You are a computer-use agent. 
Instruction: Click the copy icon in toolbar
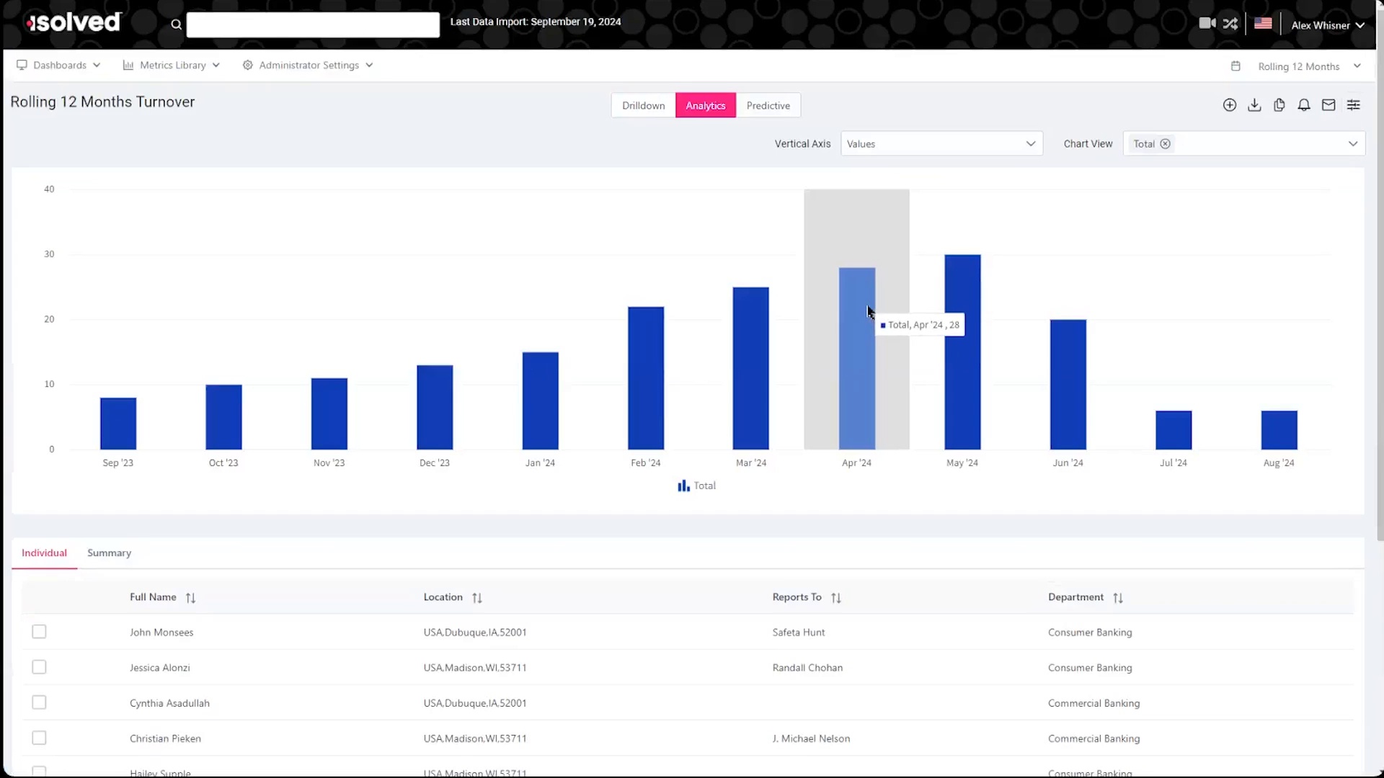tap(1279, 105)
